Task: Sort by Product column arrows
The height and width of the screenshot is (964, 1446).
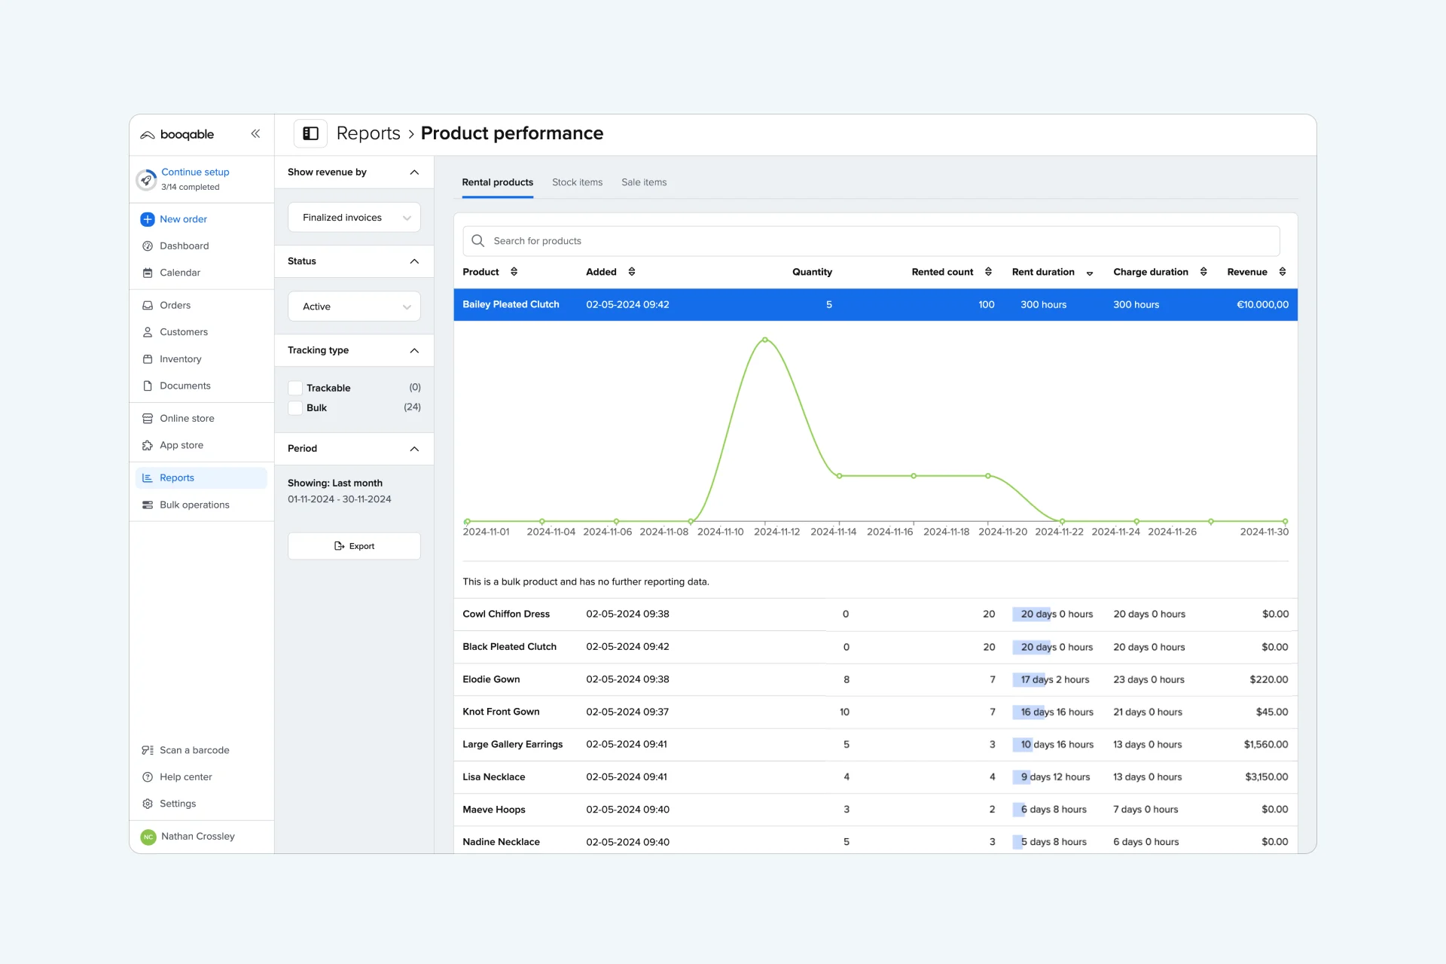Action: [x=514, y=272]
